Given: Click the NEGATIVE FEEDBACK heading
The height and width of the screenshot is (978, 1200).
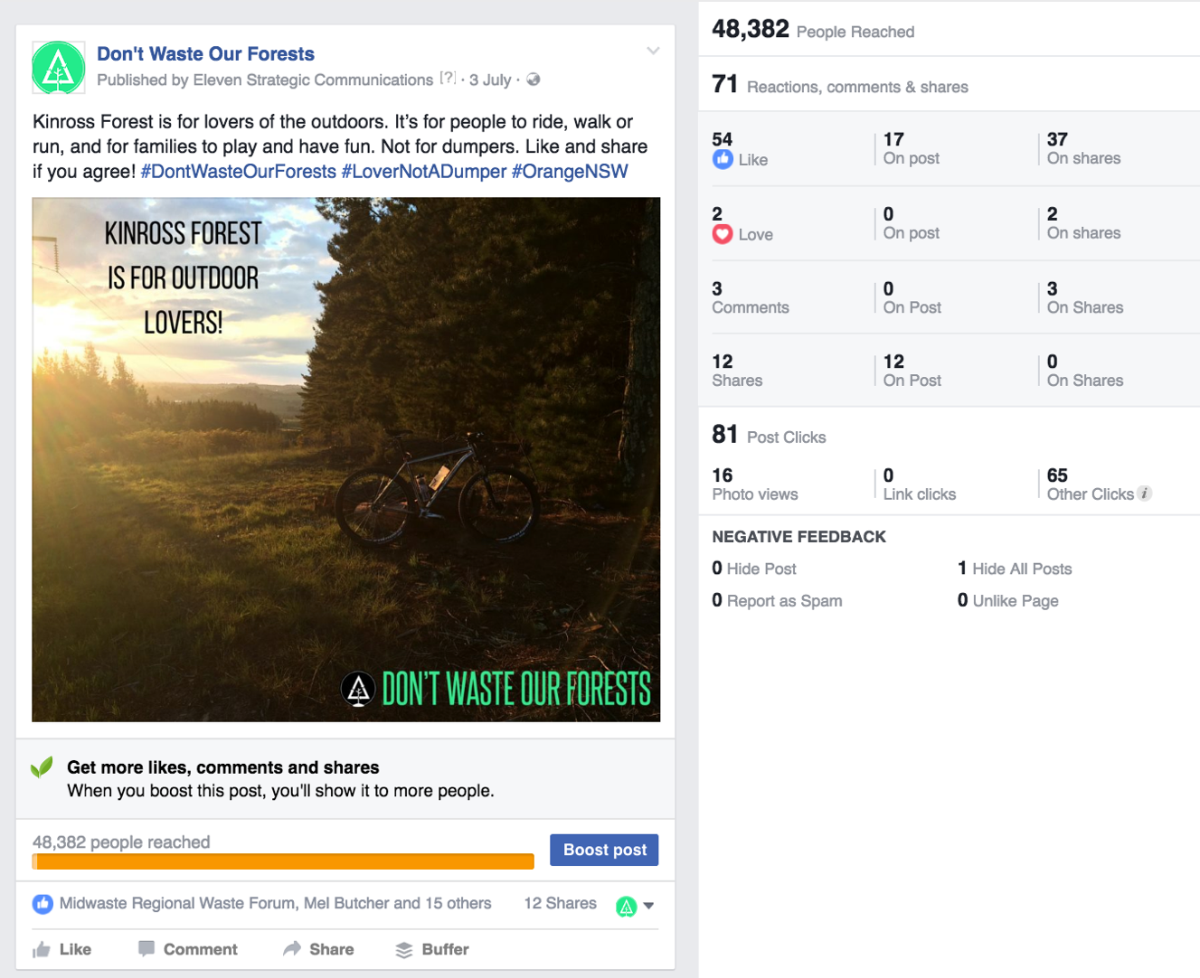Looking at the screenshot, I should [x=798, y=537].
